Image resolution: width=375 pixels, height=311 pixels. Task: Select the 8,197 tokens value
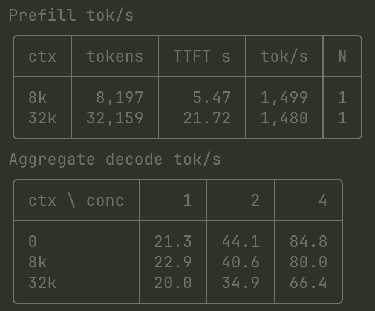pyautogui.click(x=120, y=97)
